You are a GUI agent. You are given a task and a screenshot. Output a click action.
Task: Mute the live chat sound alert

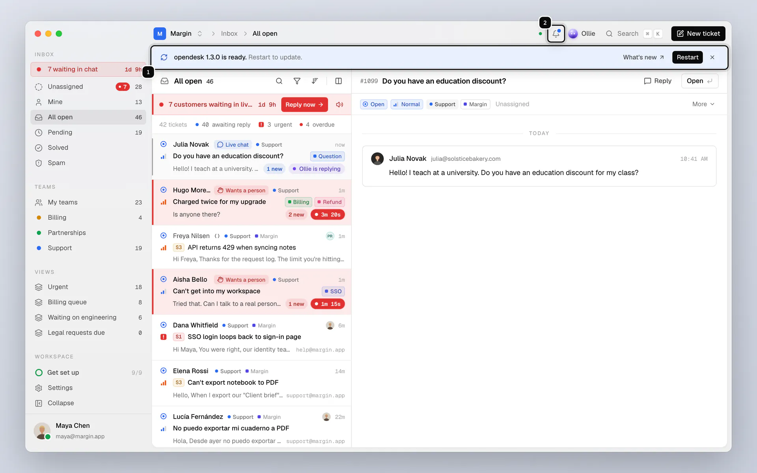point(339,104)
